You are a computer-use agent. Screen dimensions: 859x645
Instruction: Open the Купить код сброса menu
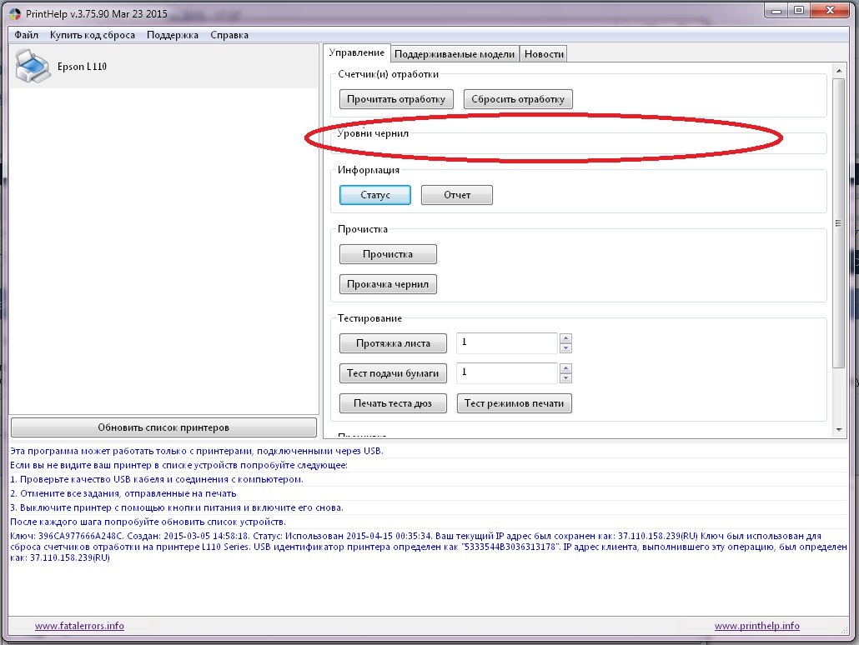tap(93, 35)
